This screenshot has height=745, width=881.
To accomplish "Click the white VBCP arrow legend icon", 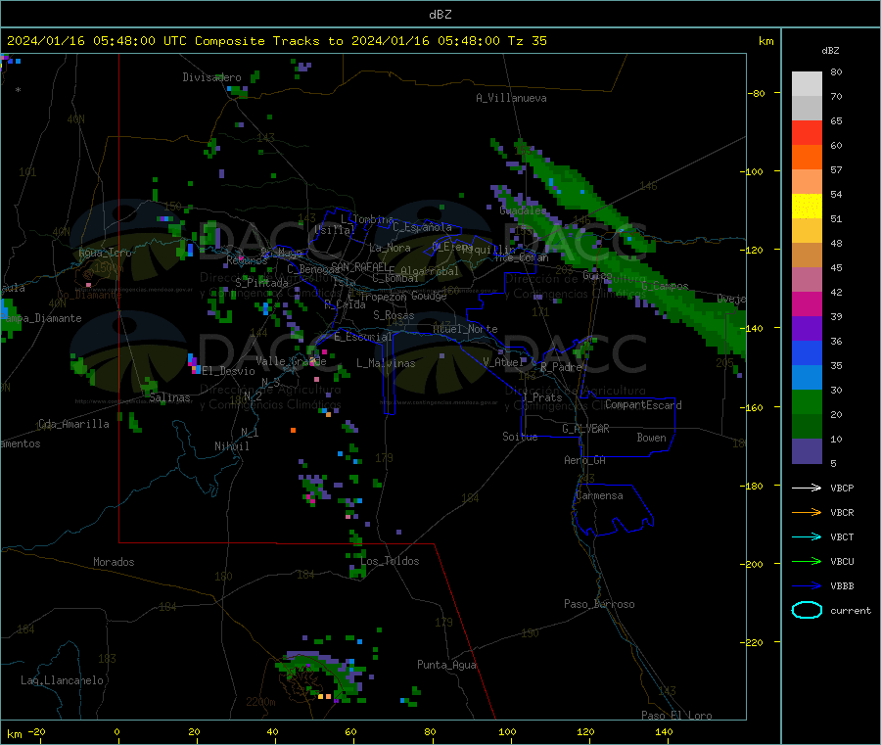I will [807, 488].
